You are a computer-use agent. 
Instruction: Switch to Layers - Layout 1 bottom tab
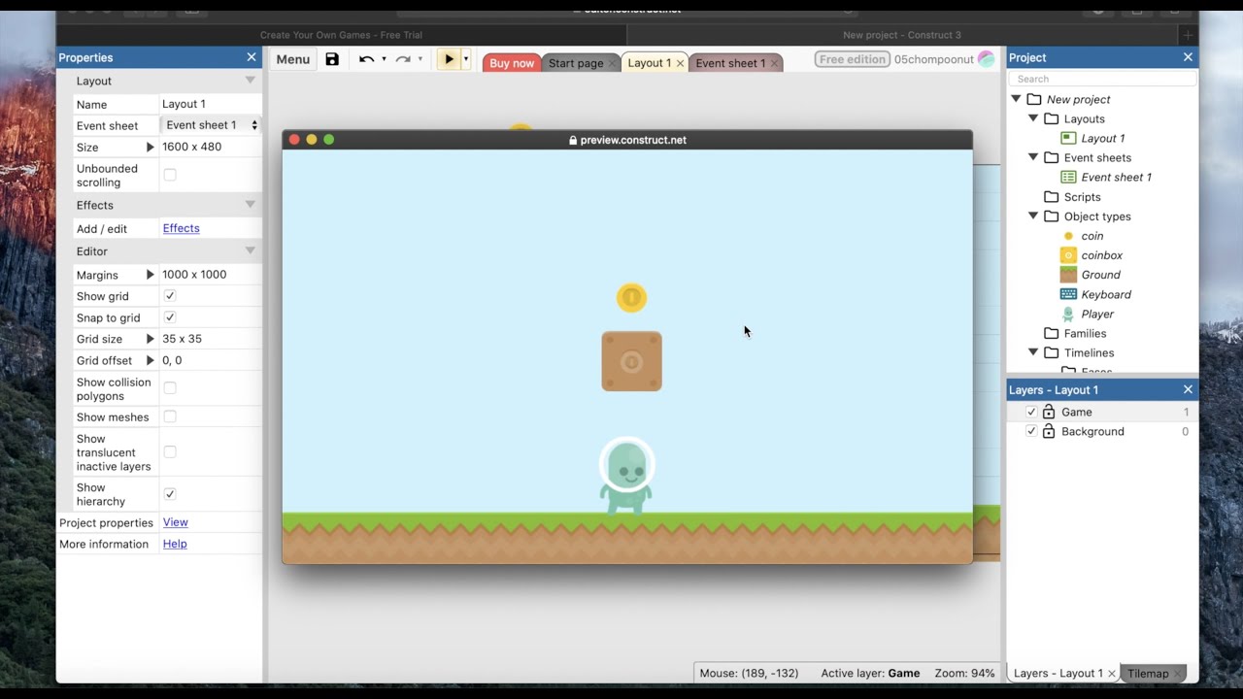pos(1058,673)
